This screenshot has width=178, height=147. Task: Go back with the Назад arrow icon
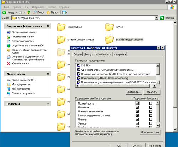pos(4,12)
